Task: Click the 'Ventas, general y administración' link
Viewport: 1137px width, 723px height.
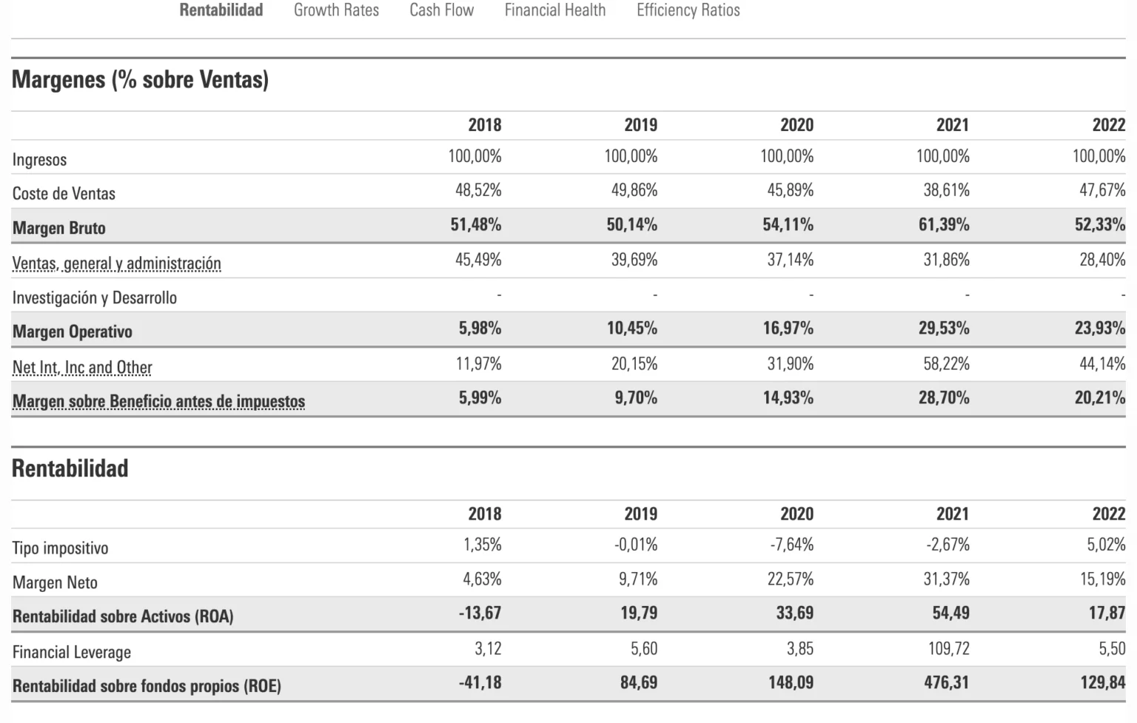Action: click(x=116, y=263)
